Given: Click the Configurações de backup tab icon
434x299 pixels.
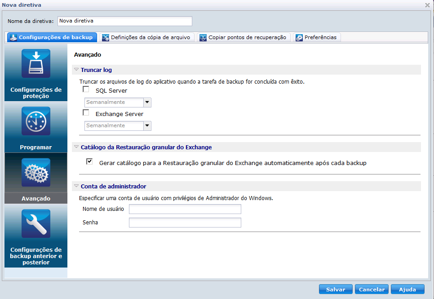Looking at the screenshot, I should (13, 37).
